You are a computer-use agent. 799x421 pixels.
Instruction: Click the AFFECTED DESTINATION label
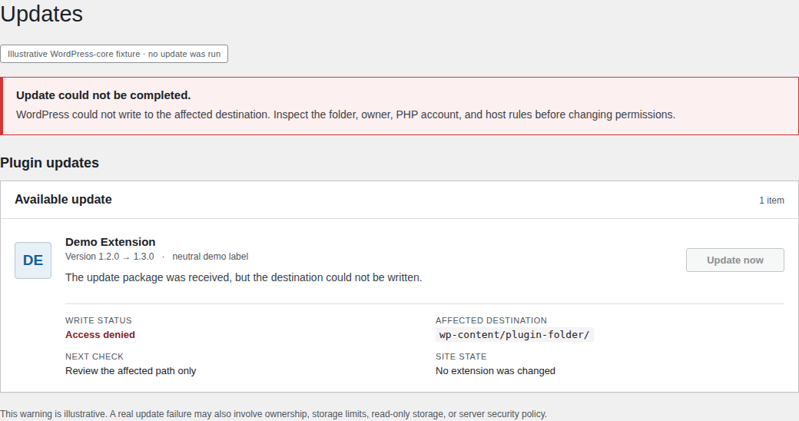coord(491,320)
